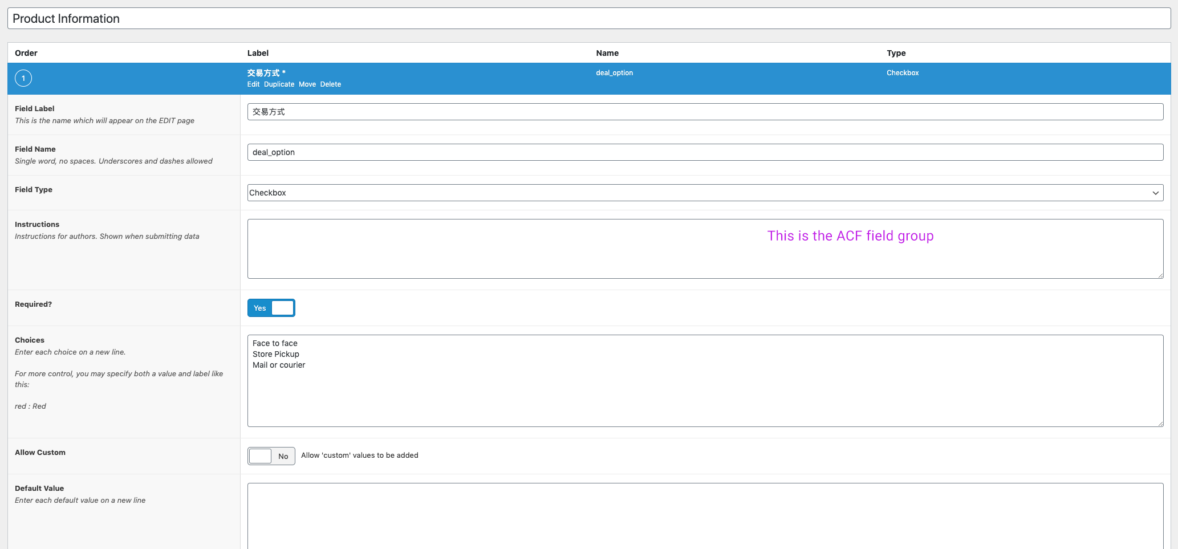The image size is (1178, 549).
Task: Select the Choices list containing Face to face
Action: (x=705, y=381)
